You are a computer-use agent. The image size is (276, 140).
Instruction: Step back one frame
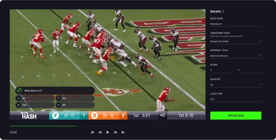pos(100,132)
